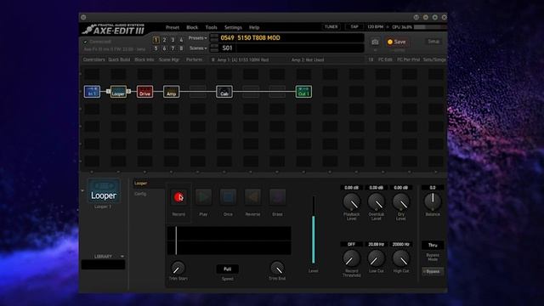Select the Amp block in the grid
Viewport: 544px width, 306px height.
pyautogui.click(x=172, y=92)
